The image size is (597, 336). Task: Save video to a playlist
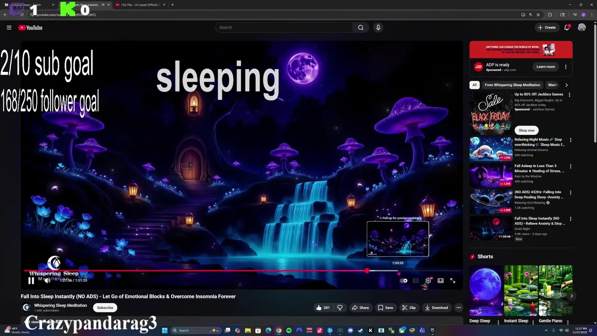(x=385, y=308)
